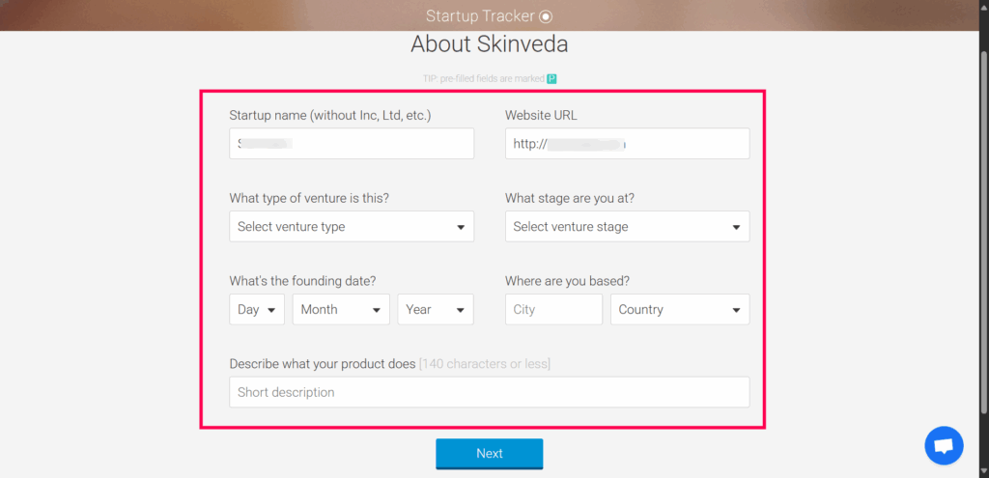Click the Short description text field
The image size is (989, 478).
coord(490,392)
